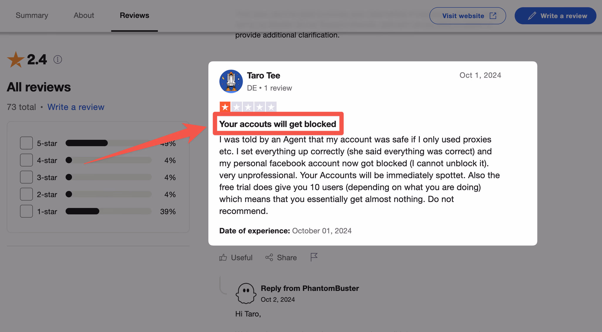
Task: Click the Visit website button
Action: click(x=468, y=16)
